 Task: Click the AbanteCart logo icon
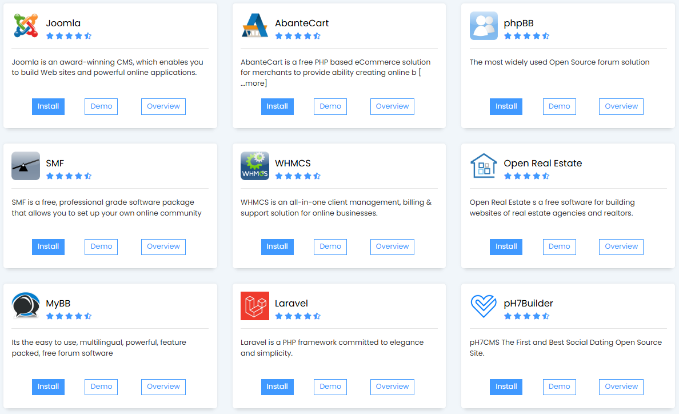[255, 26]
